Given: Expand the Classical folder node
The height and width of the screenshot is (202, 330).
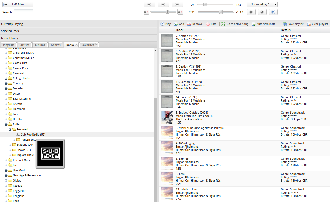Looking at the screenshot, I should click(x=6, y=73).
